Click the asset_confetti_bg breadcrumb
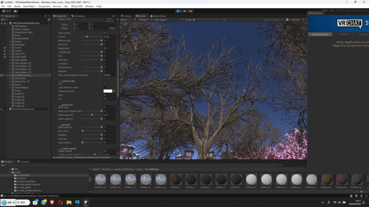Viewport: 369px width, 207px height. tap(123, 169)
